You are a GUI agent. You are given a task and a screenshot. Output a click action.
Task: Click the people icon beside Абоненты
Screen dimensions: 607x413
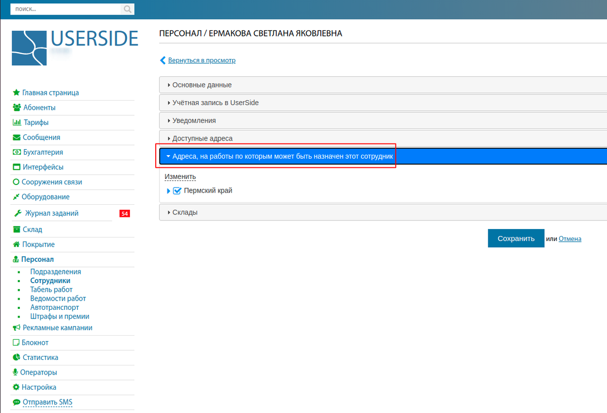pos(17,108)
